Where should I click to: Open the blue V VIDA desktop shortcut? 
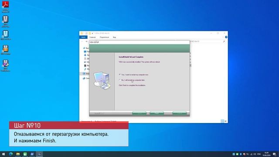point(6,35)
